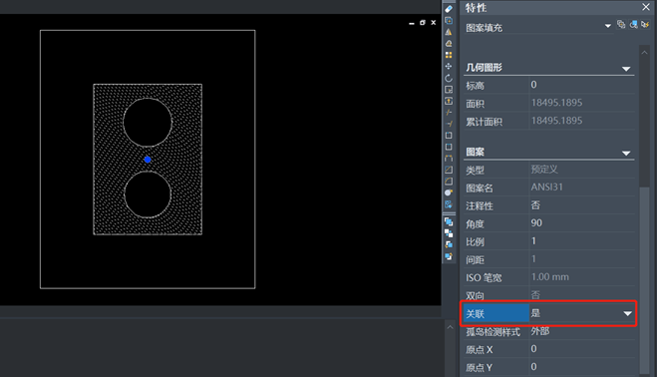Click the 图案名 row label
Screen dimensions: 657x377
pos(480,188)
